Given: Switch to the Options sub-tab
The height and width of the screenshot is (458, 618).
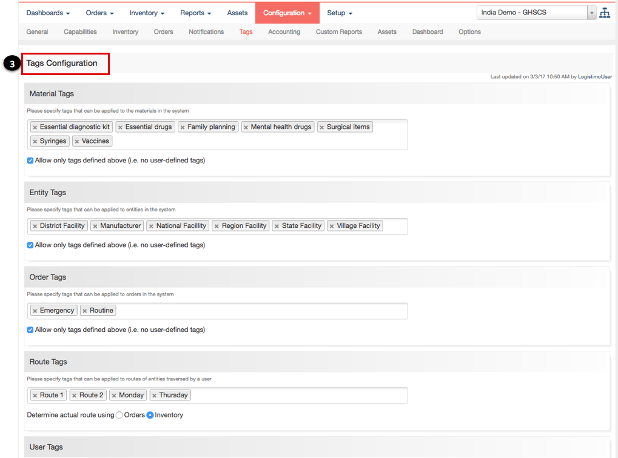Looking at the screenshot, I should pyautogui.click(x=469, y=32).
